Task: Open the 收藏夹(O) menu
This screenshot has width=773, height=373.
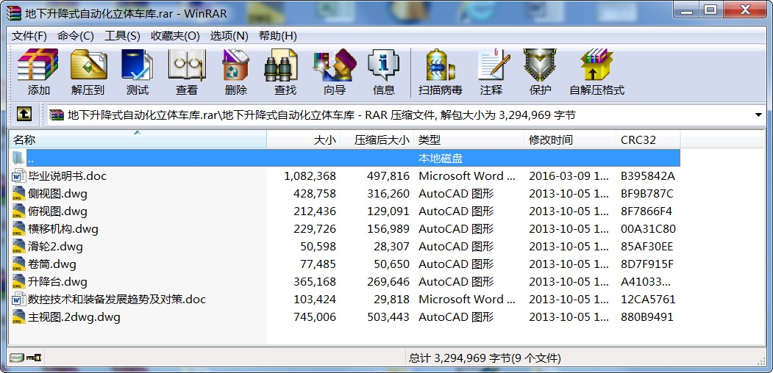Action: (176, 36)
